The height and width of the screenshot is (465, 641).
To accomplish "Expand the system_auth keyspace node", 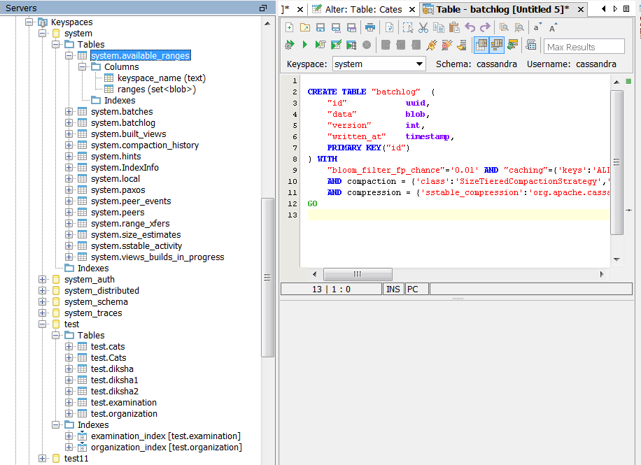I will point(43,280).
